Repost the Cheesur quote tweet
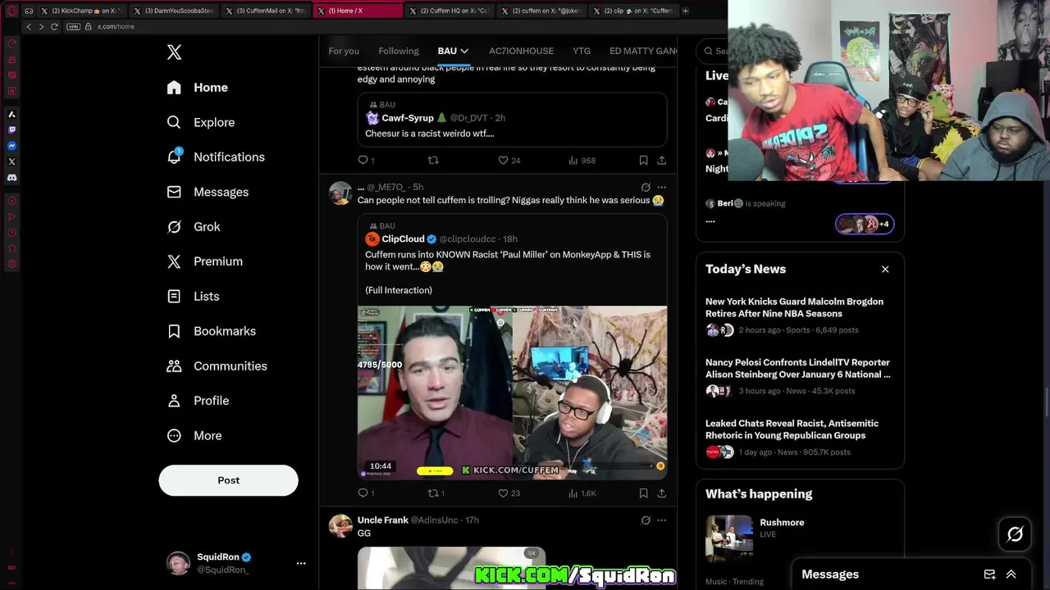Viewport: 1050px width, 590px height. pos(433,161)
